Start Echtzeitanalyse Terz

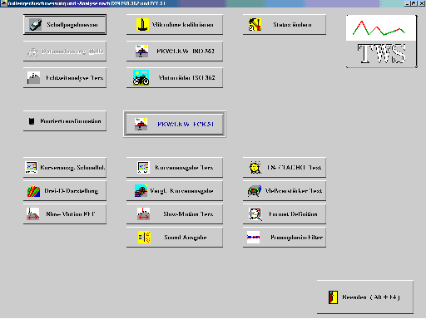pos(65,78)
